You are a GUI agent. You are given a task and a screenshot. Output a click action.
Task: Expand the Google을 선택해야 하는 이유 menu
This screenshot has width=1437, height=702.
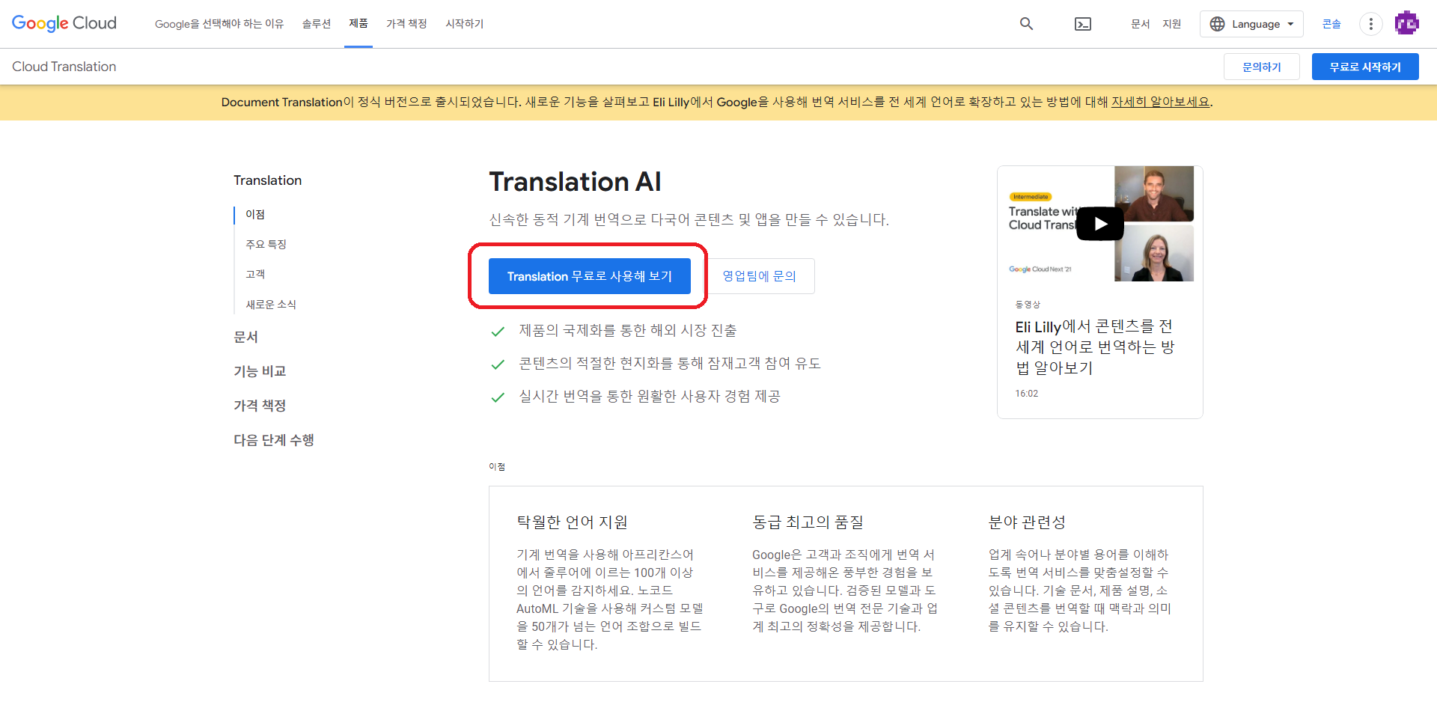[x=219, y=23]
